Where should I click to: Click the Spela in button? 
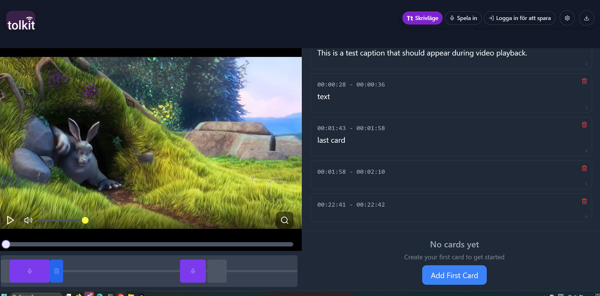tap(463, 18)
